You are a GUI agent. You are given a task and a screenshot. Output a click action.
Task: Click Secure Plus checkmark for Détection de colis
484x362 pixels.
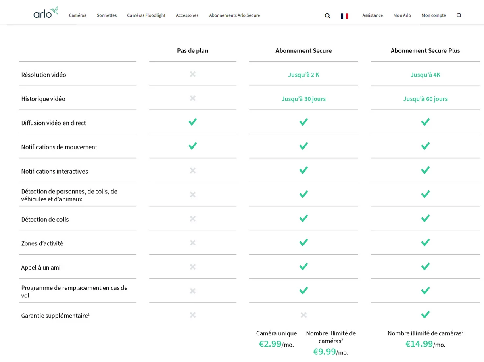[x=426, y=218]
